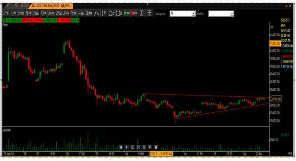Click the Lnr scale mode label

(271, 27)
